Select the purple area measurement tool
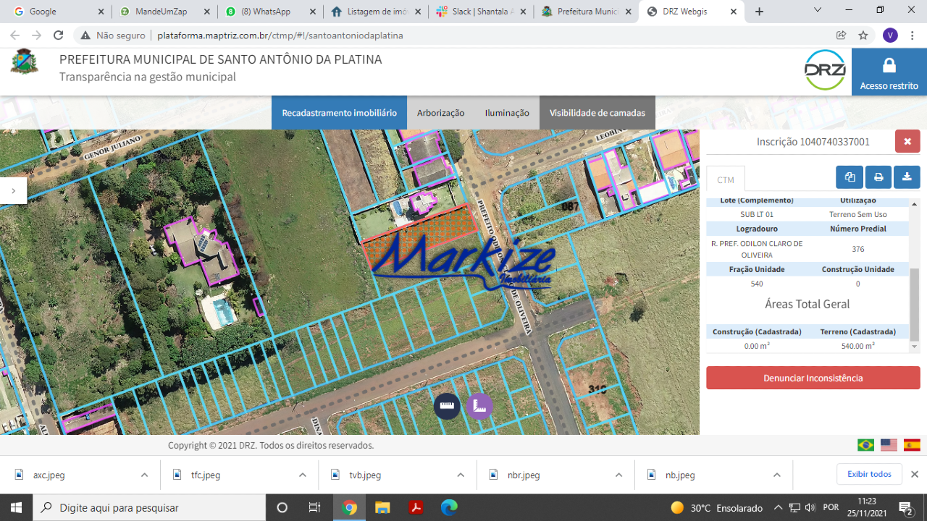This screenshot has width=927, height=521. pyautogui.click(x=479, y=406)
